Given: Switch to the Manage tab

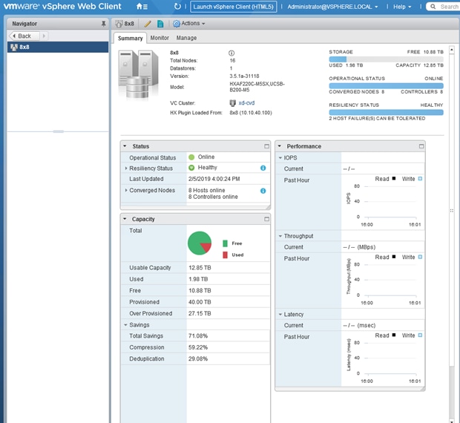Looking at the screenshot, I should pyautogui.click(x=186, y=38).
